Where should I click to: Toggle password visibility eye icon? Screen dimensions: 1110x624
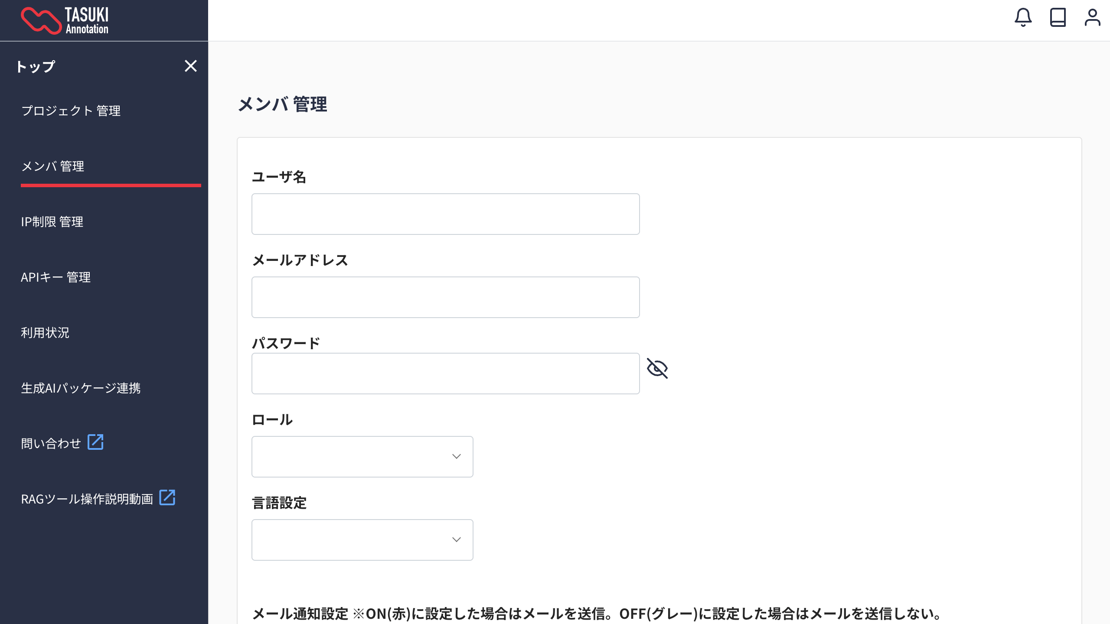click(657, 368)
